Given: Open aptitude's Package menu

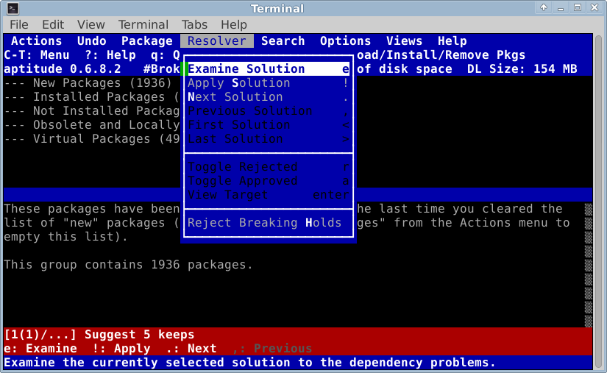Looking at the screenshot, I should point(147,41).
